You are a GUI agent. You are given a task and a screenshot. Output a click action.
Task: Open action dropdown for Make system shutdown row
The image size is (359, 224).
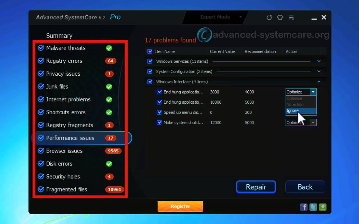tap(313, 123)
